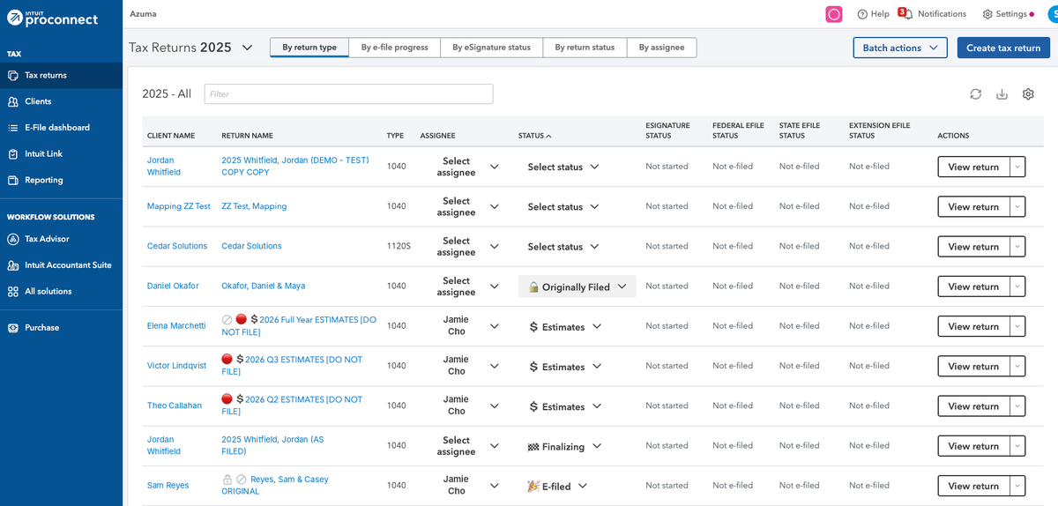Screen dimensions: 1058x506
Task: Click the Tax Advisor circle icon
Action: coord(13,239)
